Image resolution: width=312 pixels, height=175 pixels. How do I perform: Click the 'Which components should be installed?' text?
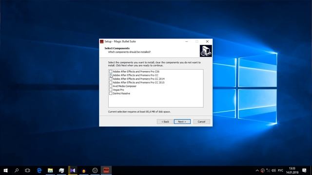pos(129,52)
